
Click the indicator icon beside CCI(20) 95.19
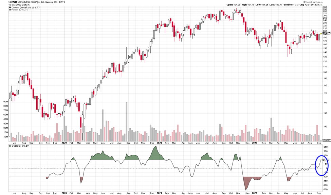pyautogui.click(x=10, y=146)
